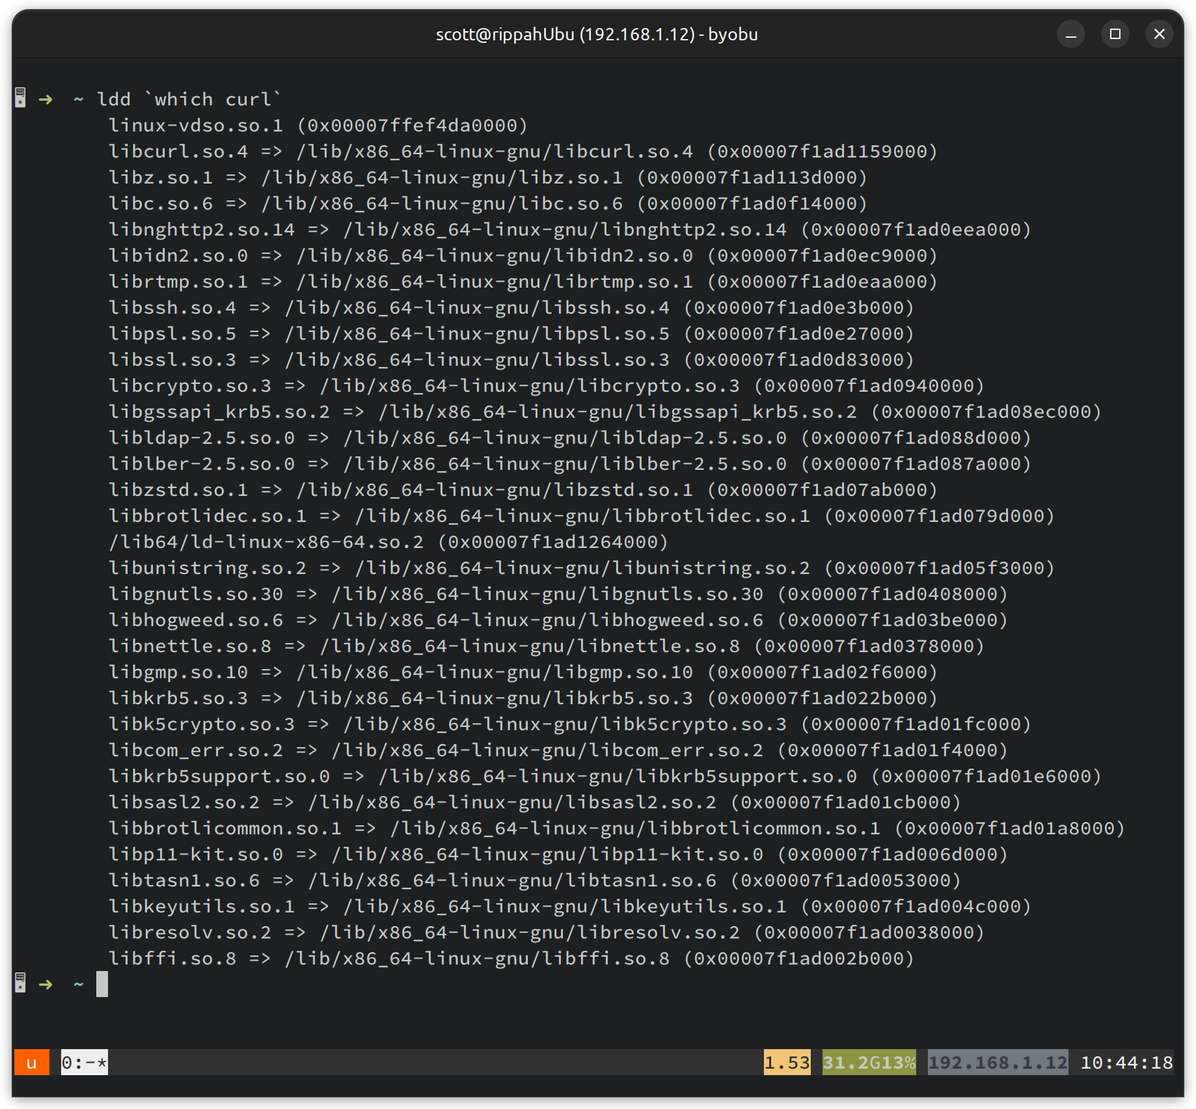Screen dimensions: 1196x1109
Task: Place cursor at the blinking block on the prompt
Action: [x=102, y=984]
